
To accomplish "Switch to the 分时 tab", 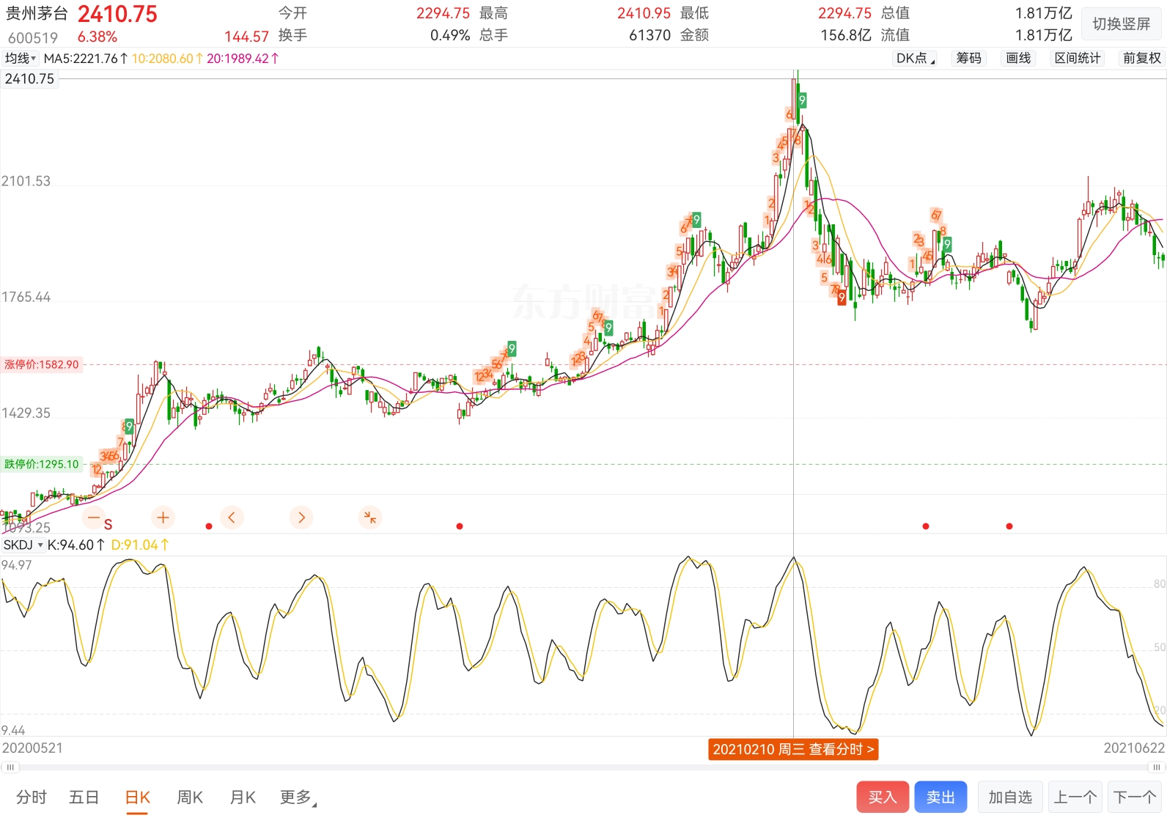I will tap(32, 797).
